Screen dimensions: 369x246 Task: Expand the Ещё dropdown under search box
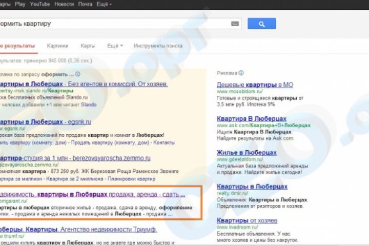[x=115, y=46]
